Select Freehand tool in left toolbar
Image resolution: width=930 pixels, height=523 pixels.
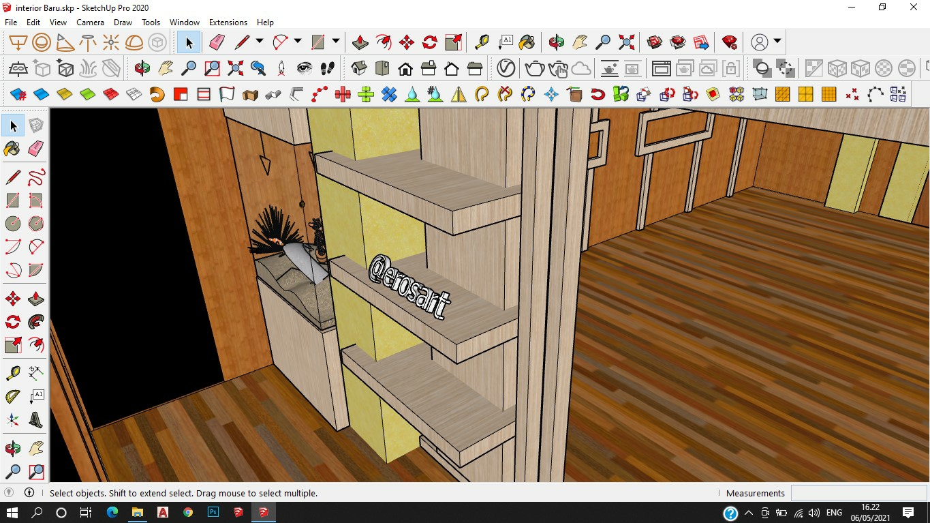(36, 178)
